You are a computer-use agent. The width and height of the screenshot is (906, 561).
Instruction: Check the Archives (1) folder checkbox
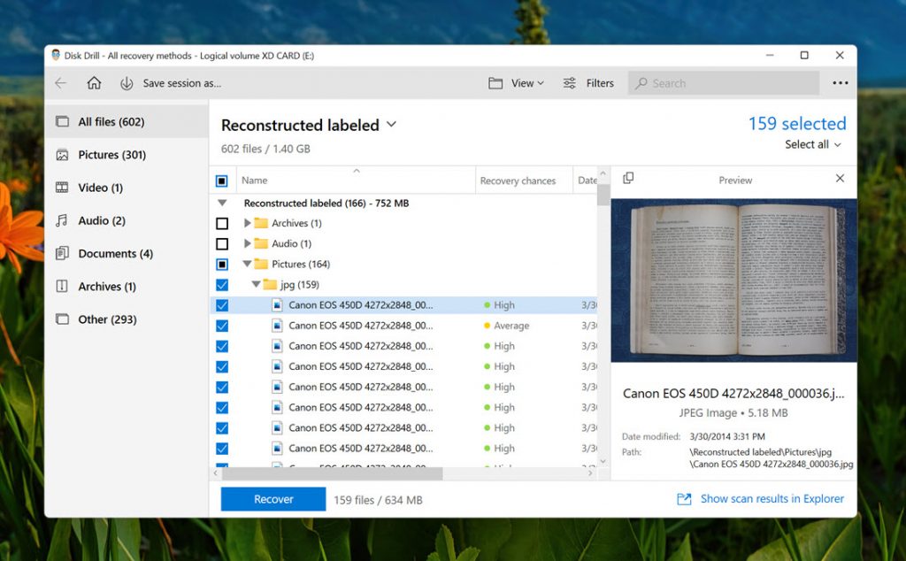click(x=222, y=224)
